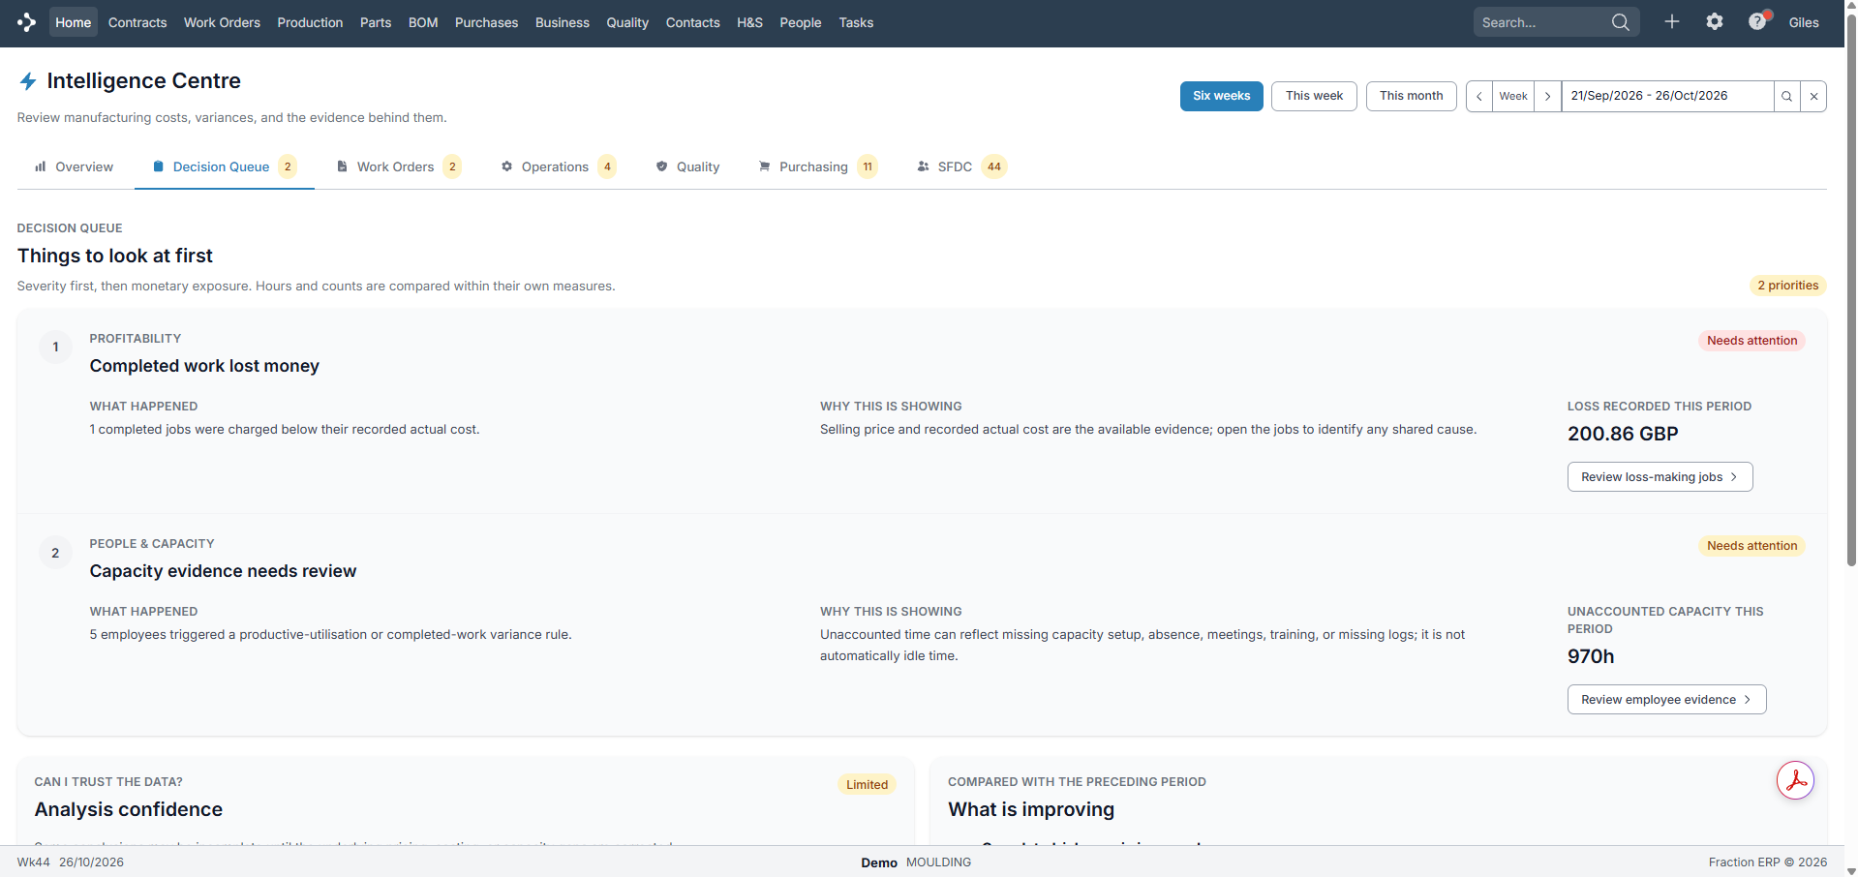
Task: Open the Tasks menu
Action: pos(856,22)
